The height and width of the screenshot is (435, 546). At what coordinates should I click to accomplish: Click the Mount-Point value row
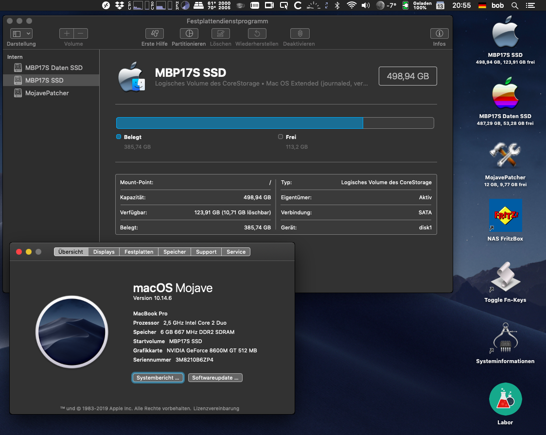point(195,182)
